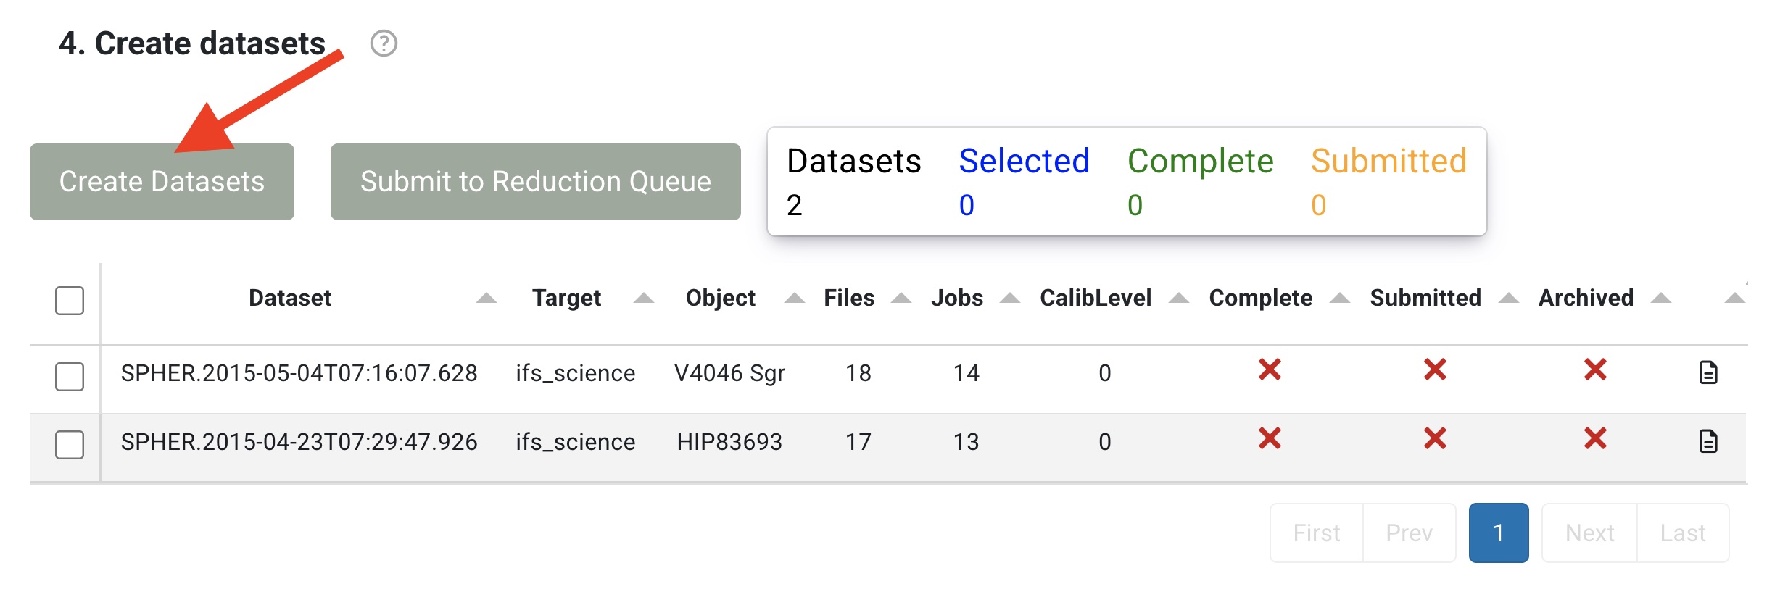The image size is (1788, 597).
Task: Sort by the Complete column arrow
Action: pos(1340,298)
